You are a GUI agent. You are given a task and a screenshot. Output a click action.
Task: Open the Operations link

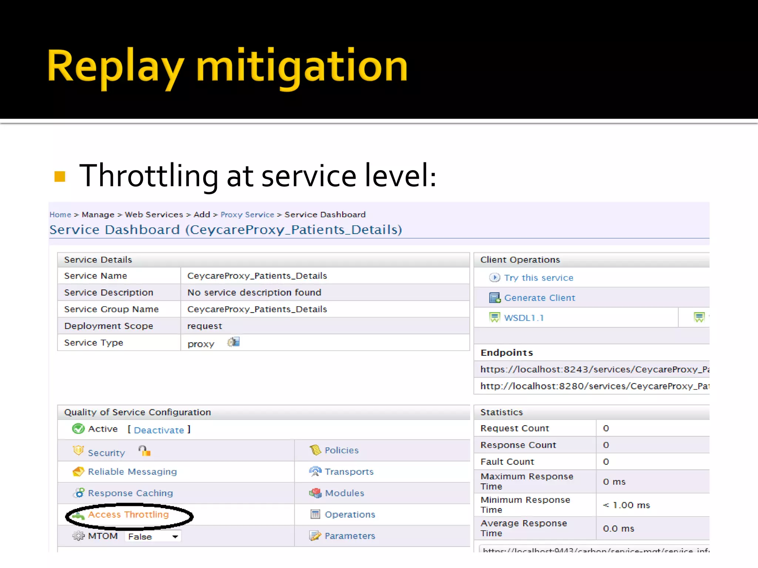click(x=350, y=514)
